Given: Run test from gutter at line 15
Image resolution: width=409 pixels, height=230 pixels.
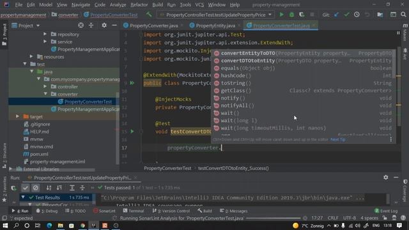Looking at the screenshot, I should point(132,131).
